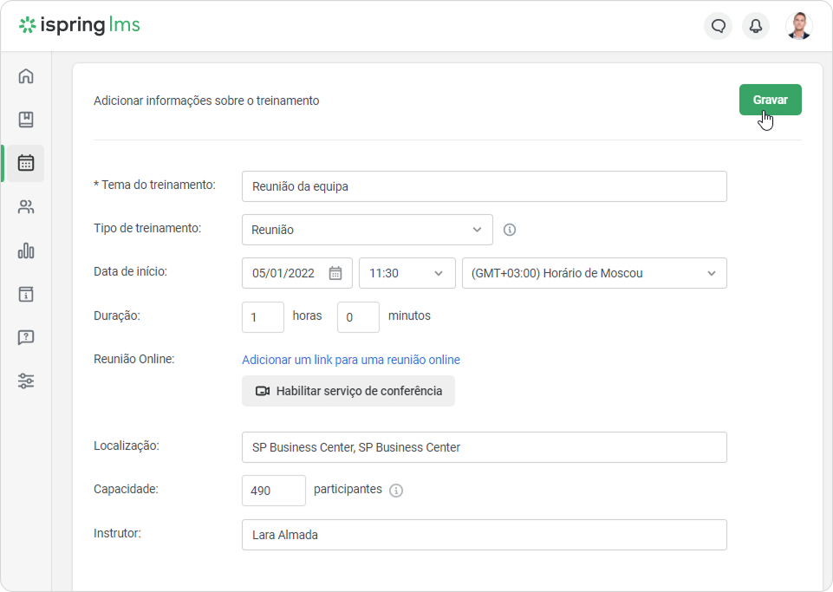Screen dimensions: 833x592
Task: Open the Horário de Moscou timezone dropdown
Action: [594, 273]
